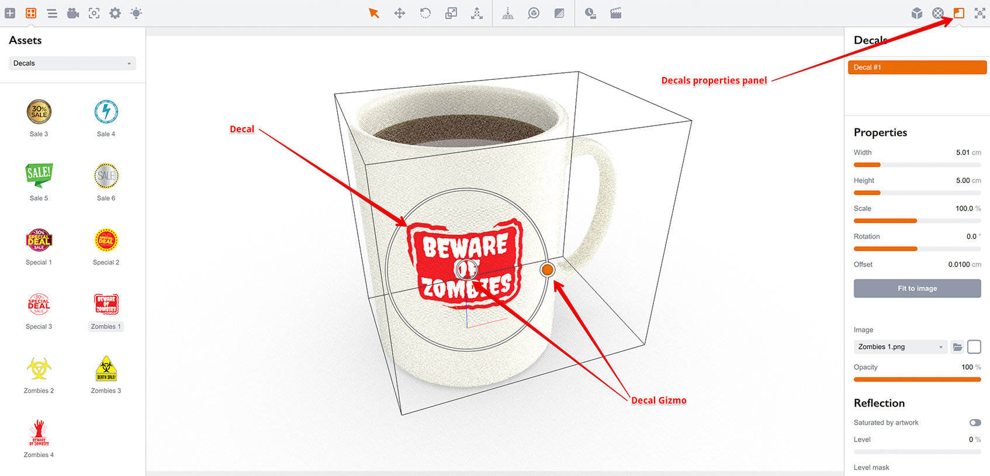990x476 pixels.
Task: Open the lighting (sun) icon
Action: (x=136, y=13)
